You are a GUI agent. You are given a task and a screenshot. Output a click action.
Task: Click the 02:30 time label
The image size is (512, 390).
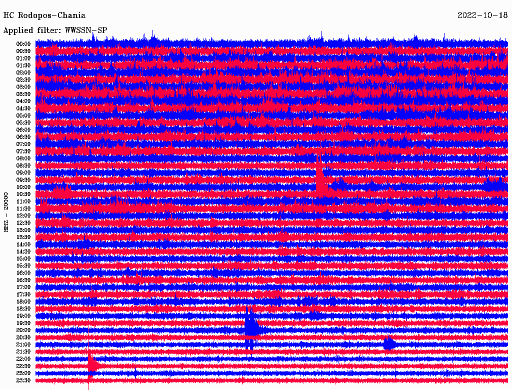tap(23, 79)
